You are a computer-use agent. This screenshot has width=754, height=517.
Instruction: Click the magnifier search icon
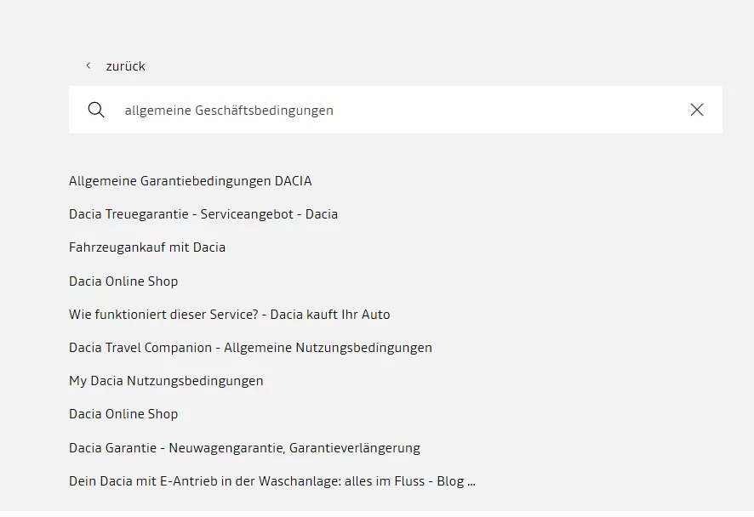tap(96, 110)
